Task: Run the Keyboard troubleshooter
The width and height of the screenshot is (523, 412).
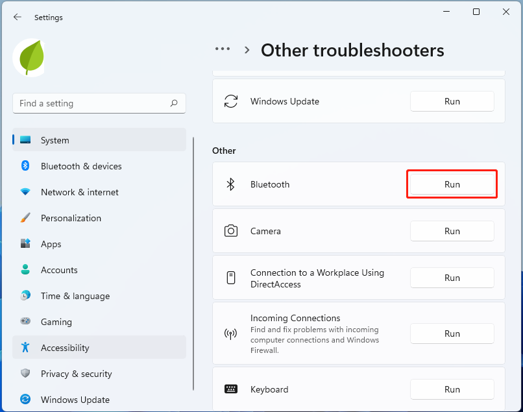Action: pos(452,389)
